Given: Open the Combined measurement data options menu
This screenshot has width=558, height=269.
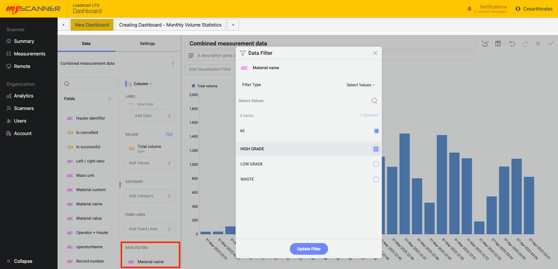Looking at the screenshot, I should pyautogui.click(x=173, y=64).
